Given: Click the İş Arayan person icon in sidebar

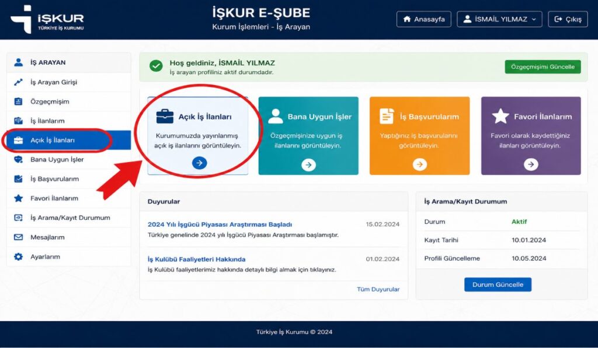Looking at the screenshot, I should [x=18, y=62].
